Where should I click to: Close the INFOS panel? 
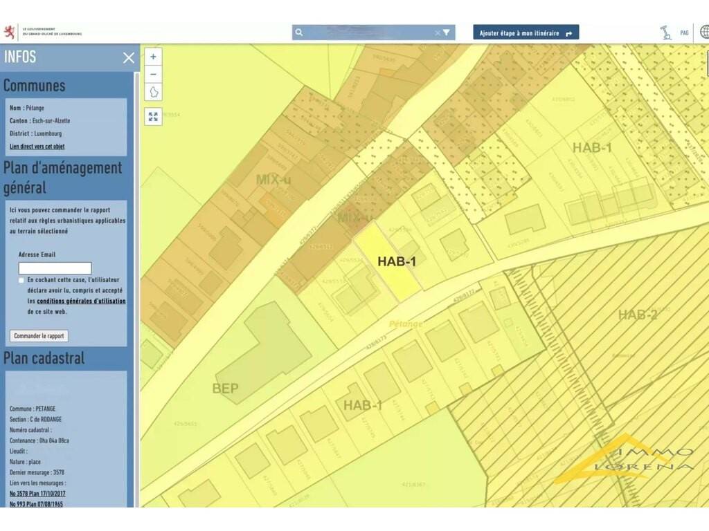tap(129, 57)
